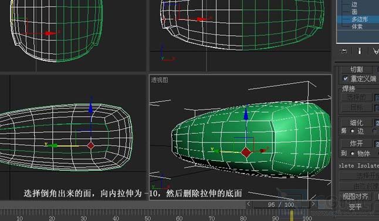Click the spinner value next to 炸开
The height and width of the screenshot is (221, 379).
point(377,144)
